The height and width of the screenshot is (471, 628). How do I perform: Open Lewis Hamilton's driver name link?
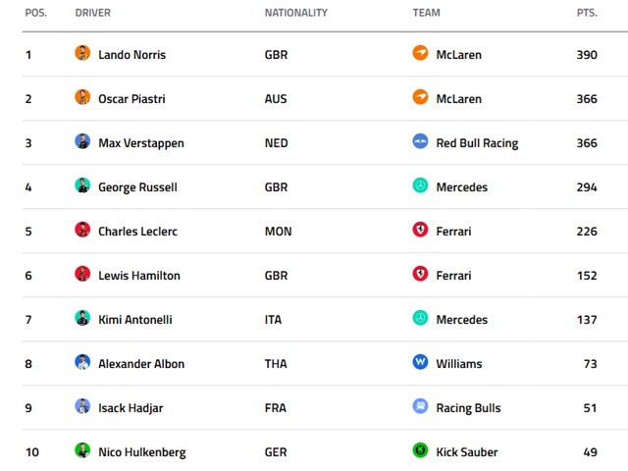[x=139, y=276]
